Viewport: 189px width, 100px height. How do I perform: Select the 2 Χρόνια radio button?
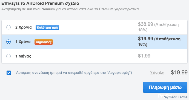[x=8, y=27]
